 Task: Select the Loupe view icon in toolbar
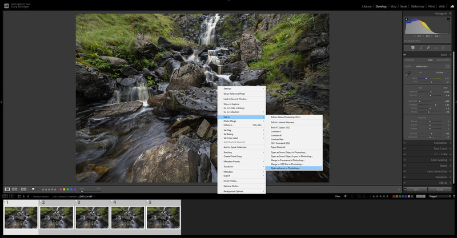point(7,189)
